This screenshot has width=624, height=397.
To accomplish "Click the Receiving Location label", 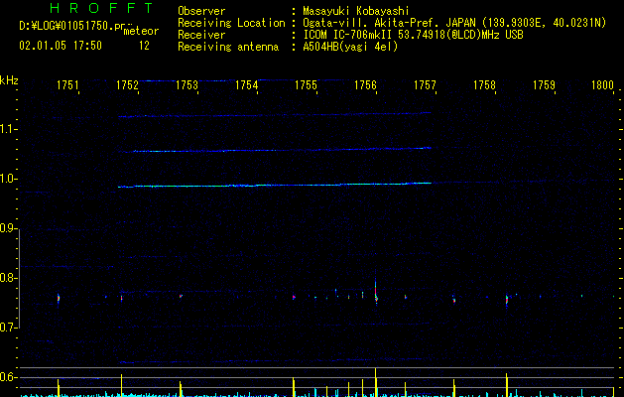I will [231, 23].
